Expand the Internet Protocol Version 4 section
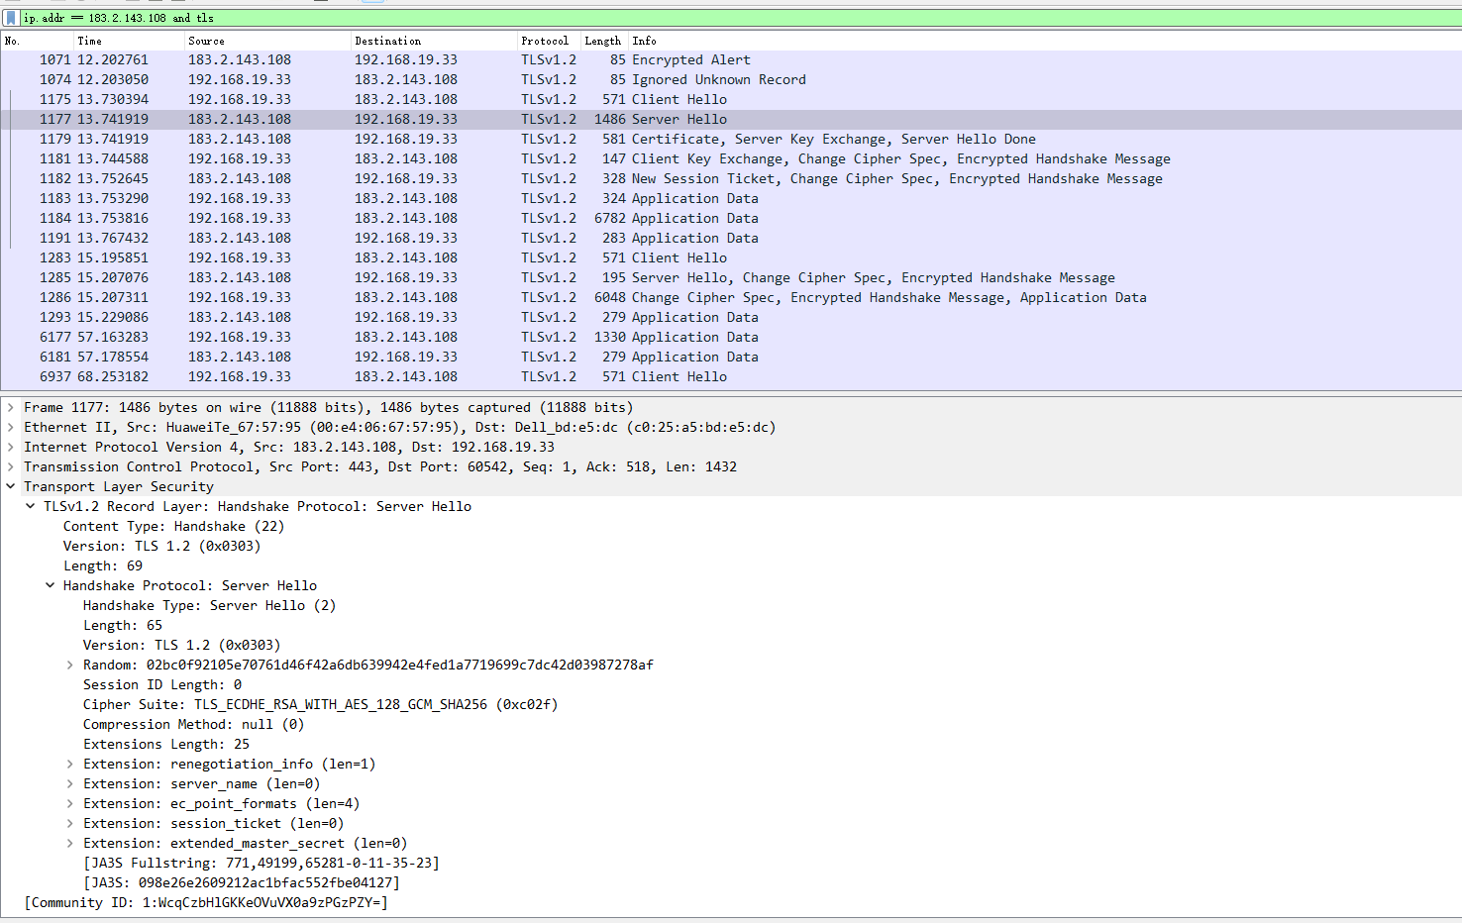The image size is (1462, 923). [11, 447]
